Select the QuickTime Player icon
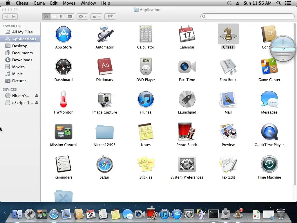297x223 pixels. pyautogui.click(x=269, y=132)
